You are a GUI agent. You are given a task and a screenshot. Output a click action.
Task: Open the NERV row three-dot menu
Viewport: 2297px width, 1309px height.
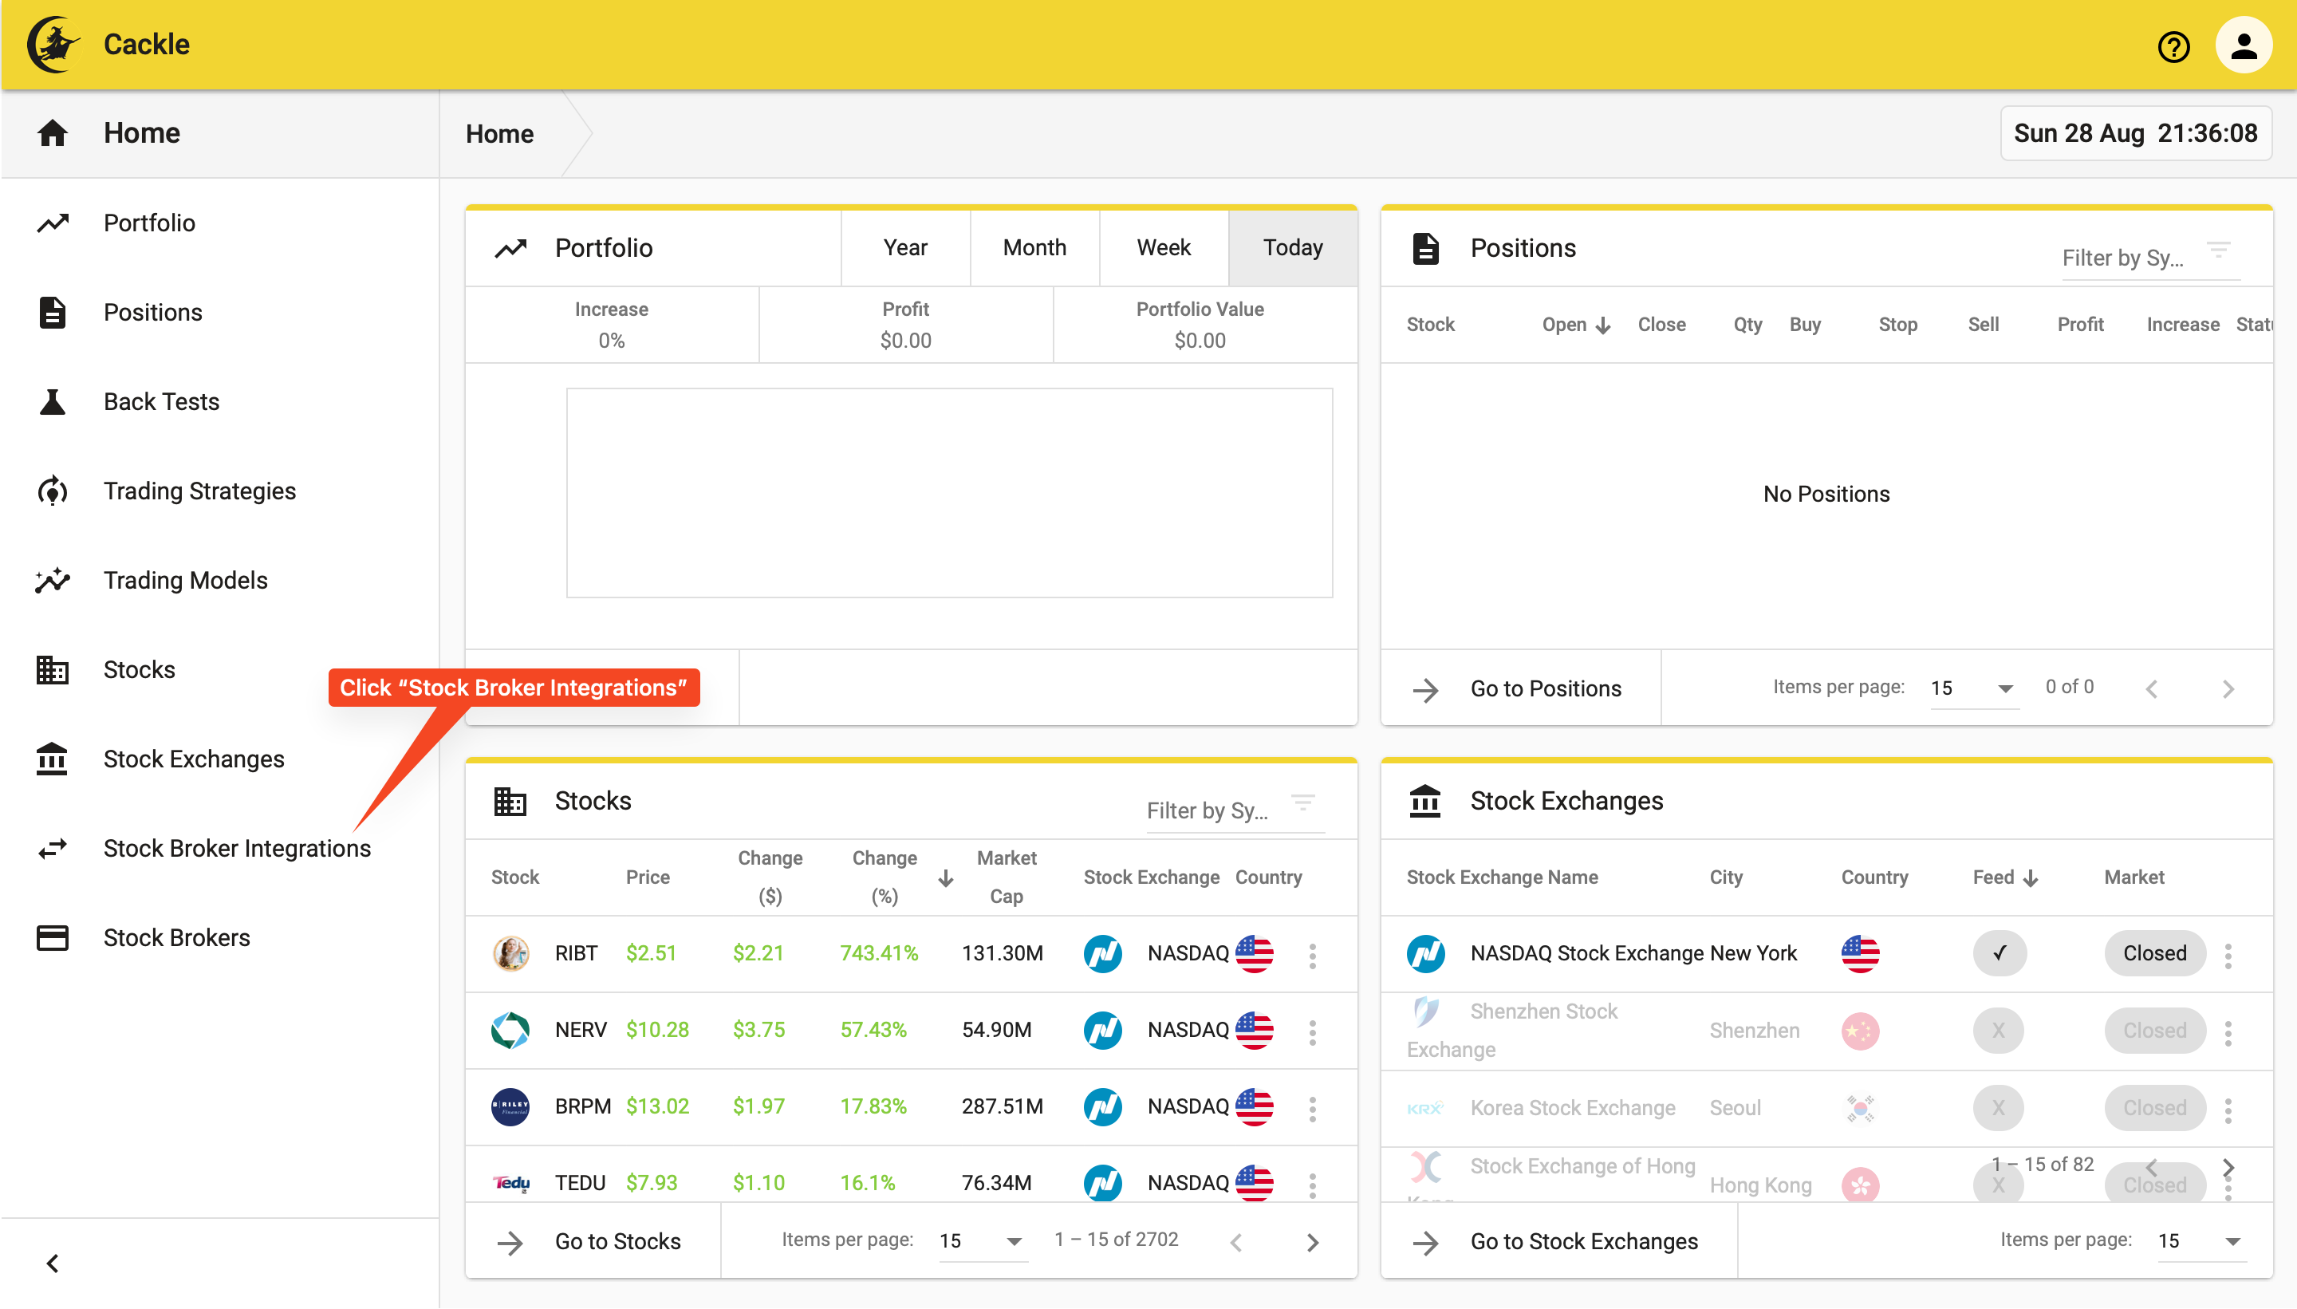click(1312, 1032)
